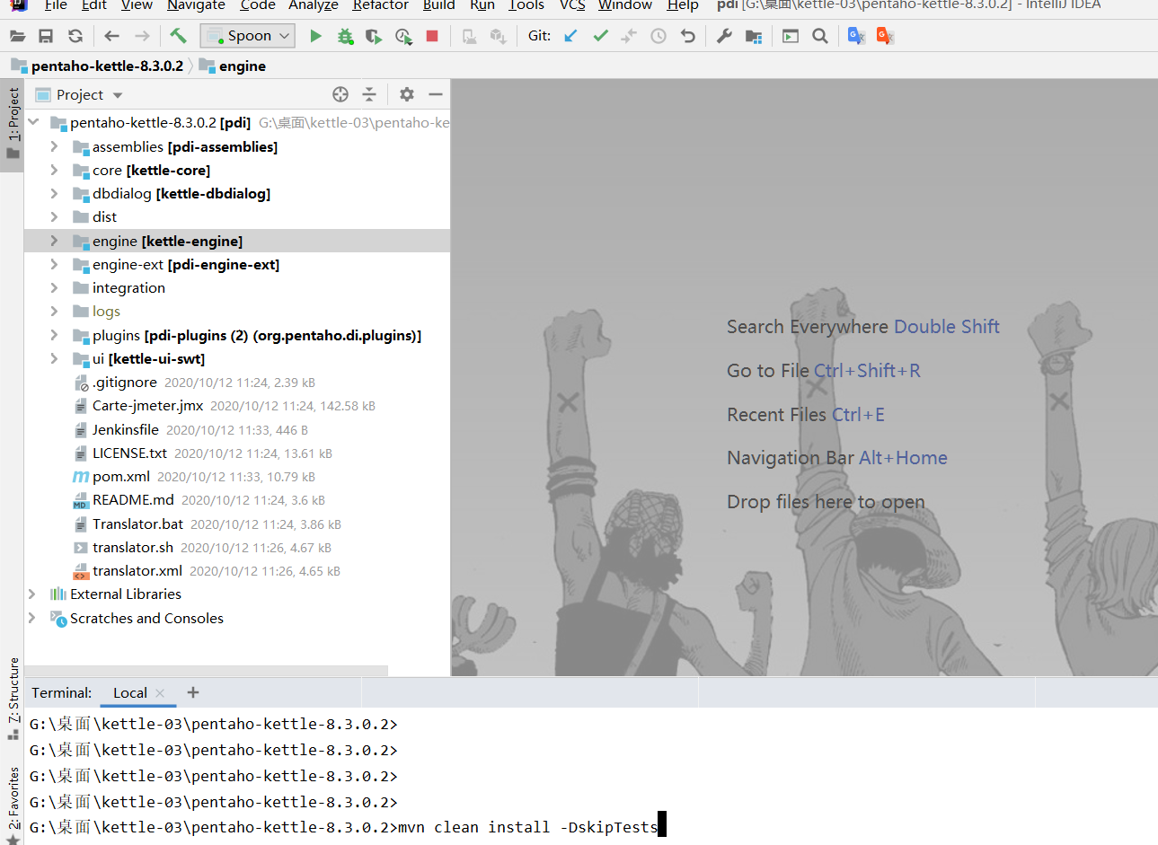Navigate back with the left arrow
The width and height of the screenshot is (1158, 845).
[111, 36]
